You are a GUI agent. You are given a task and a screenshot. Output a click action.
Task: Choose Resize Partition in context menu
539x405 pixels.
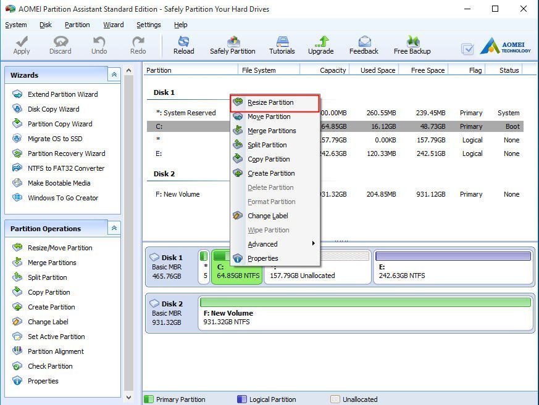275,102
